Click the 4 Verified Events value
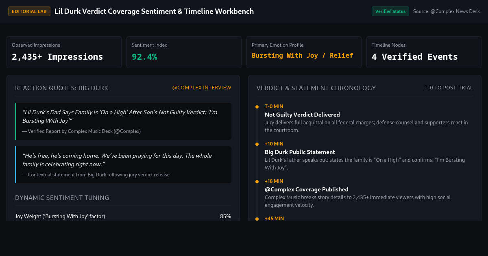488x256 pixels. 414,57
